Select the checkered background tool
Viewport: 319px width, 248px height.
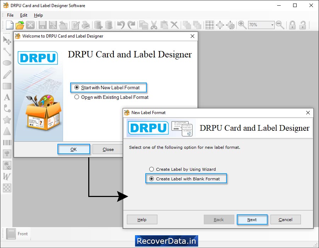(7, 188)
